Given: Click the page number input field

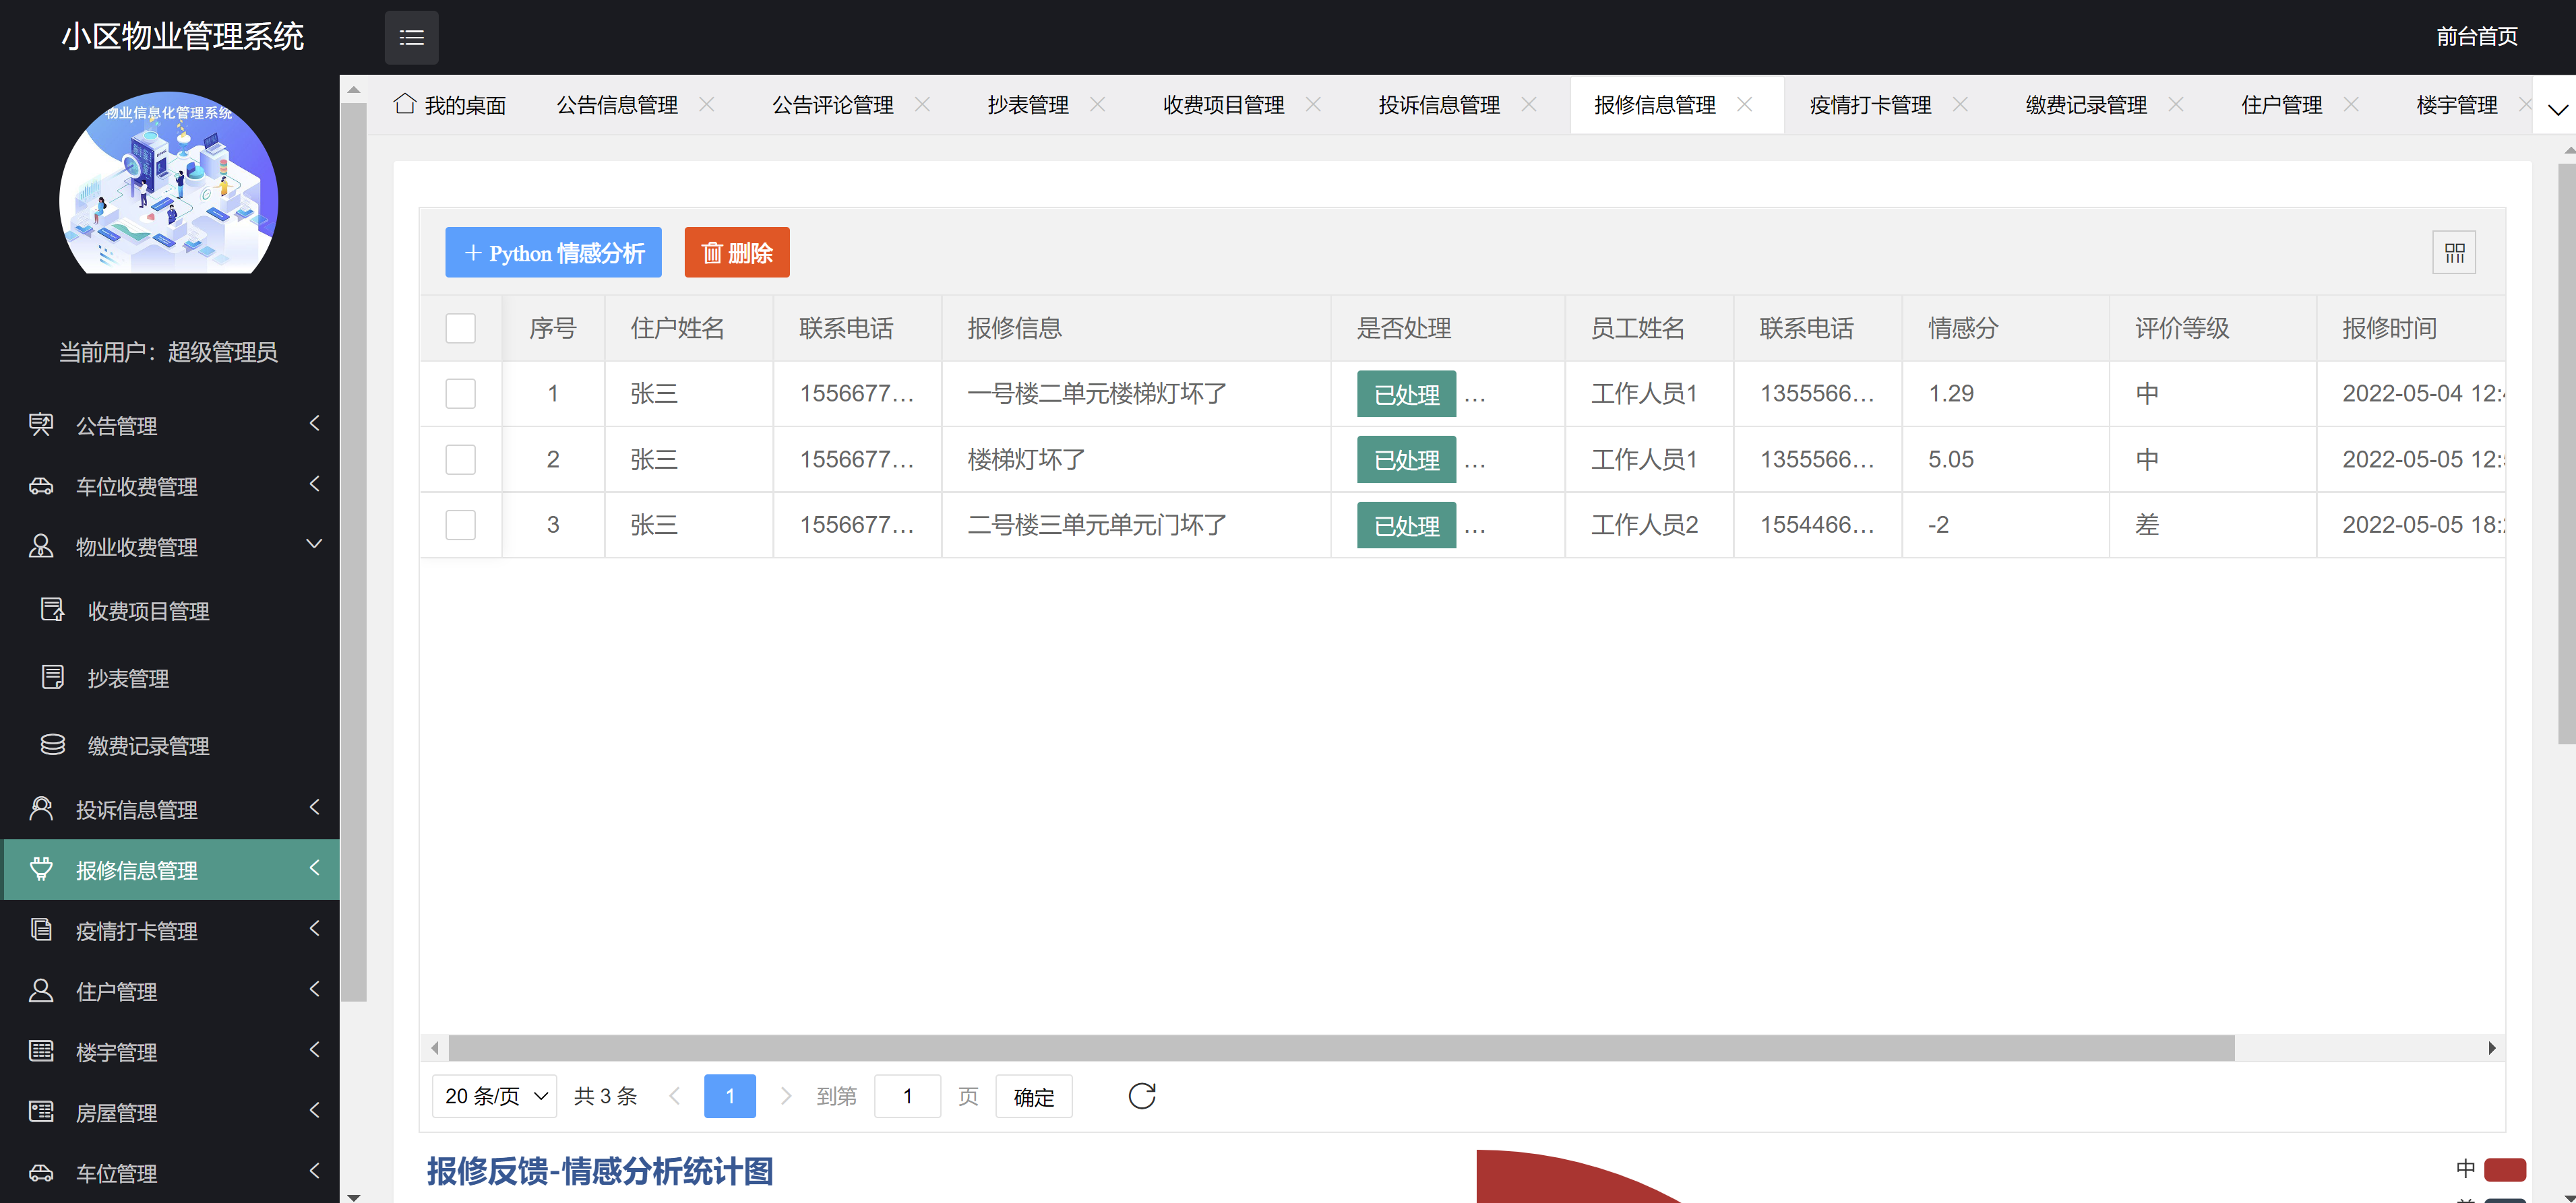Looking at the screenshot, I should (907, 1095).
